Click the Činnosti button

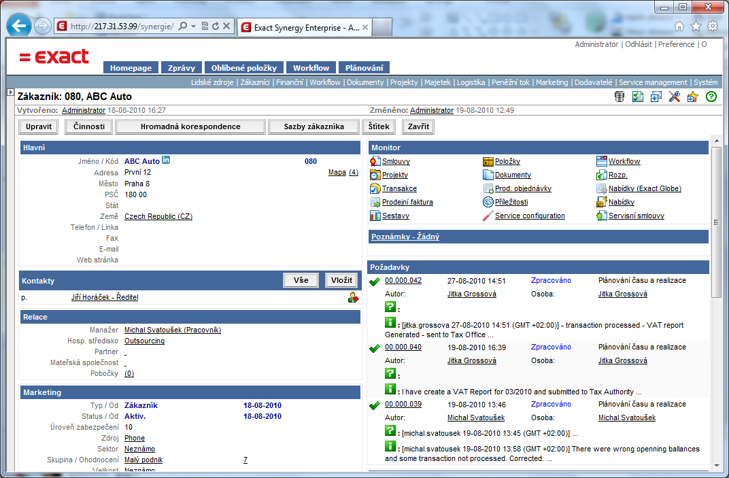click(89, 126)
